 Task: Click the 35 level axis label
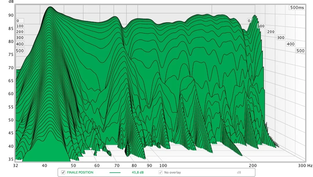coord(11,159)
